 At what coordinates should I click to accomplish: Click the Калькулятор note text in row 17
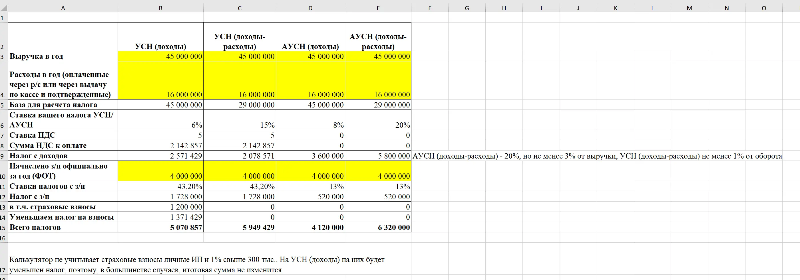pos(197,265)
